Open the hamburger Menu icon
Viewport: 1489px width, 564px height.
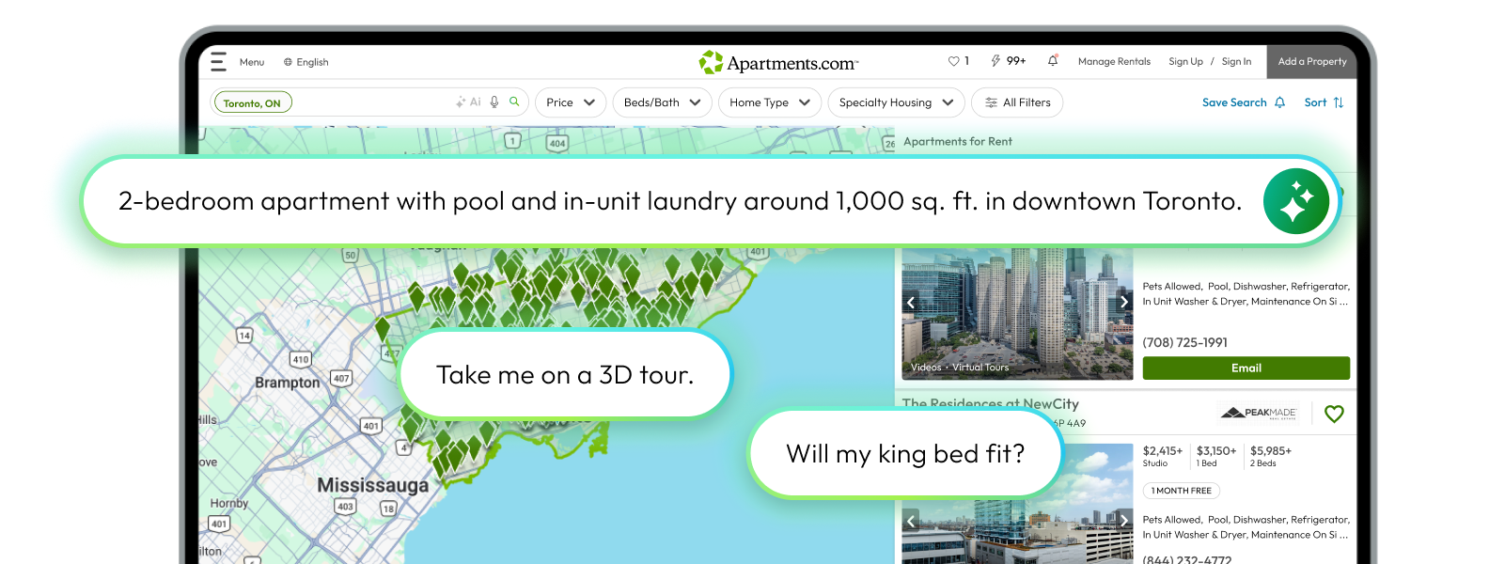[219, 62]
